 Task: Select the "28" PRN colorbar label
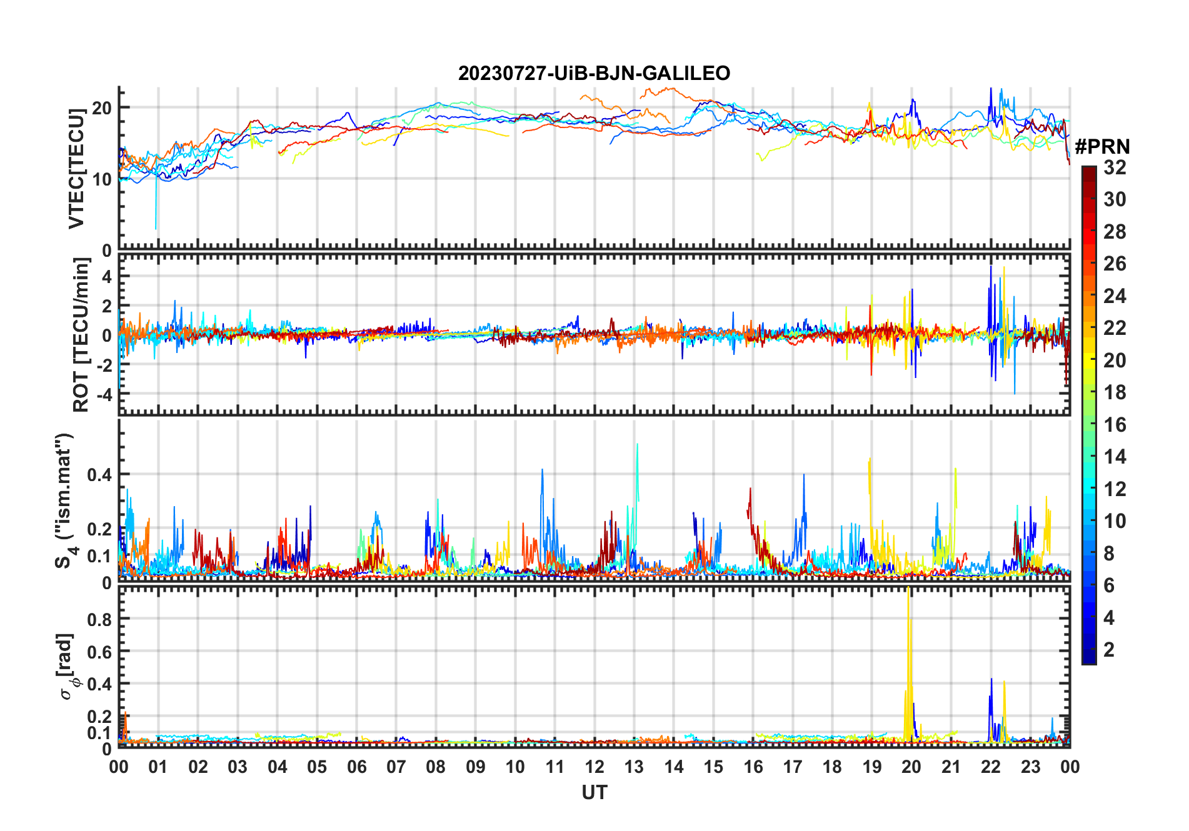click(1115, 232)
